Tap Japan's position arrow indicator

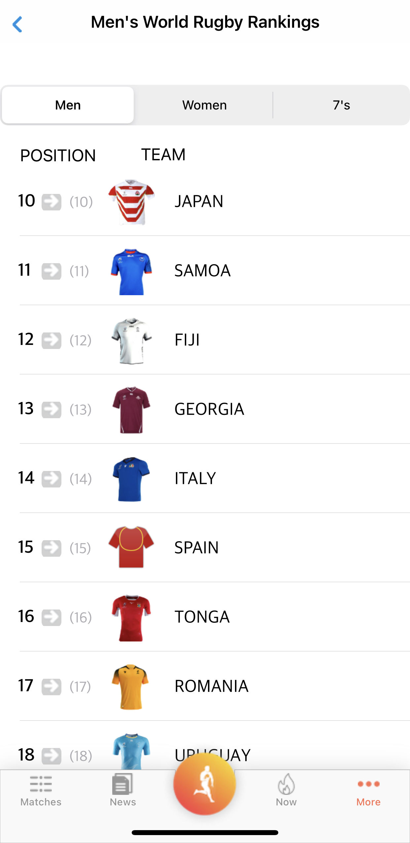pos(51,202)
